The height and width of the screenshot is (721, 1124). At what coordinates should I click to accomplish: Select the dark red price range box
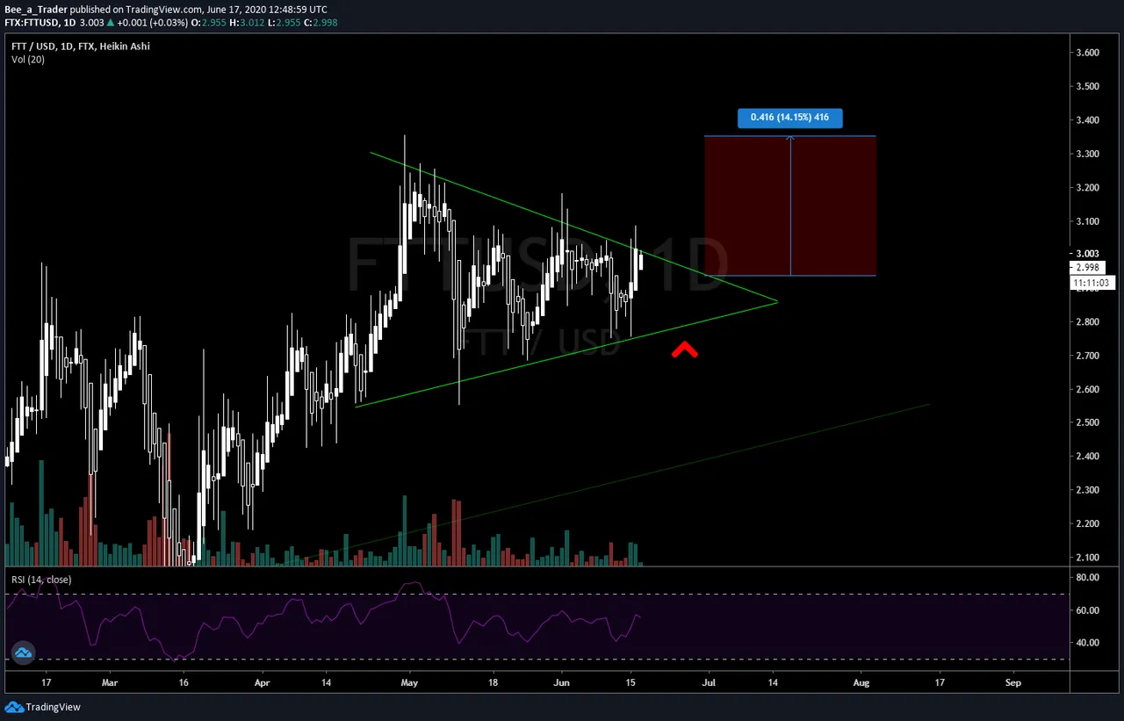[x=790, y=205]
